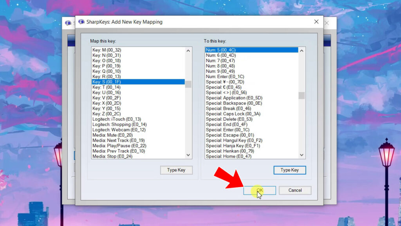Select 'Media: Stop (E0_24)' entry
401x226 pixels.
(138, 156)
